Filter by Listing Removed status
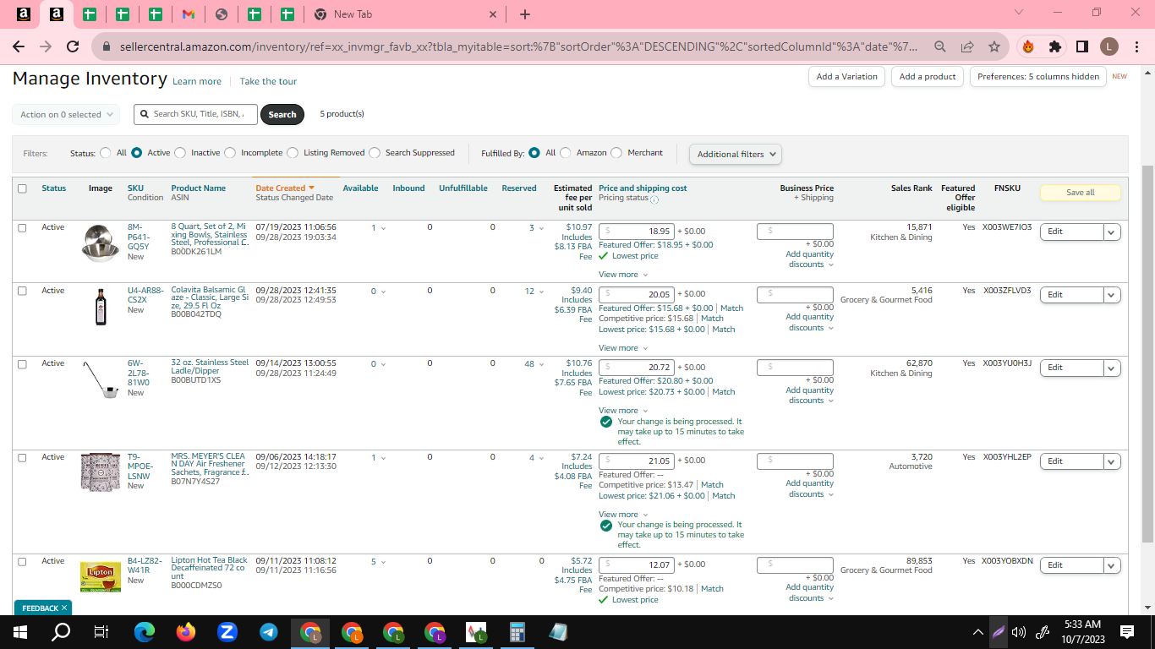The image size is (1155, 649). (293, 153)
